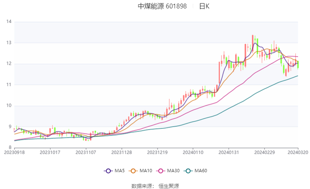Select the 日K period label
This screenshot has width=310, height=189.
pyautogui.click(x=204, y=7)
